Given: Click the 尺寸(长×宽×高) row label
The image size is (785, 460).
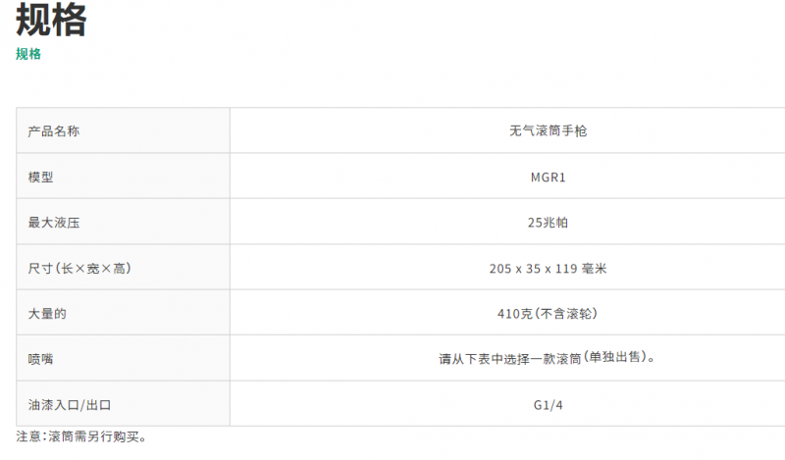Looking at the screenshot, I should pos(79,269).
